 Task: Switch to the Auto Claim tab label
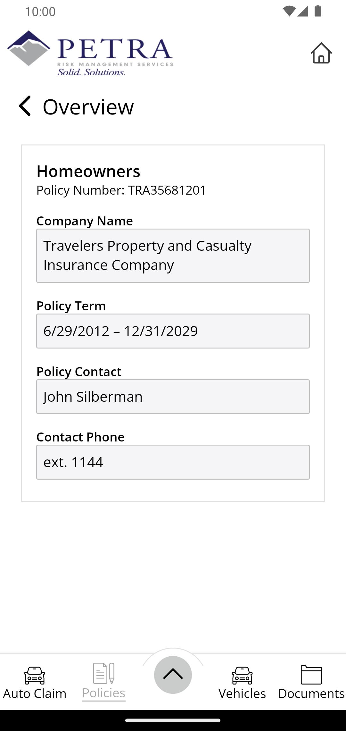35,693
